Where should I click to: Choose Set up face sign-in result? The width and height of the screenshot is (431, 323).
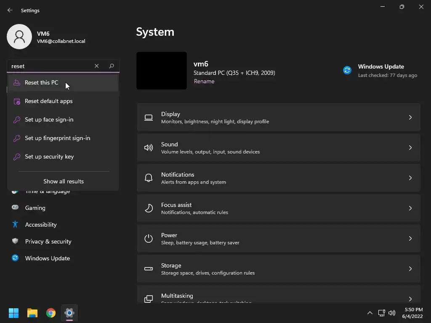(x=63, y=119)
